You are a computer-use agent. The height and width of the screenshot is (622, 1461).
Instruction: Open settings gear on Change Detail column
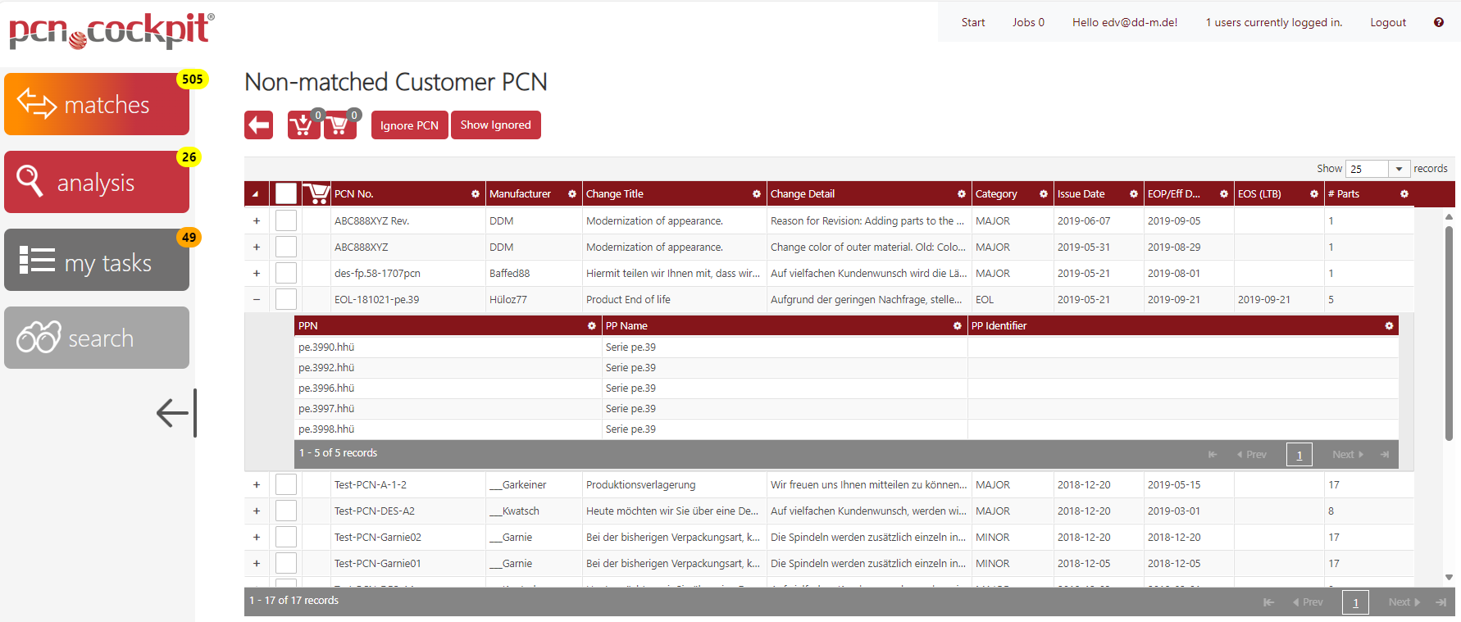(961, 194)
